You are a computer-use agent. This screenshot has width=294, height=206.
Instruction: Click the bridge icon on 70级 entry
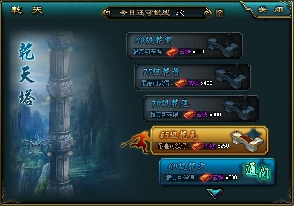pos(239,107)
